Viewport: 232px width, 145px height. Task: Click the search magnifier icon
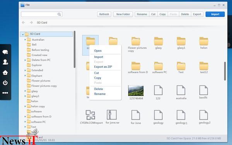59,14
